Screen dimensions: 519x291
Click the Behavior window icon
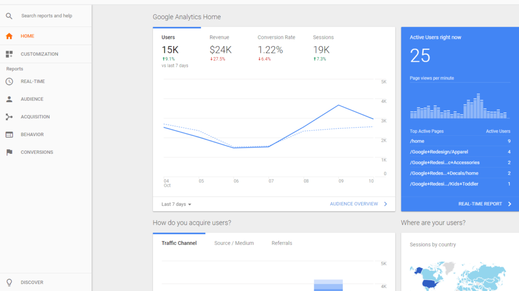point(9,135)
